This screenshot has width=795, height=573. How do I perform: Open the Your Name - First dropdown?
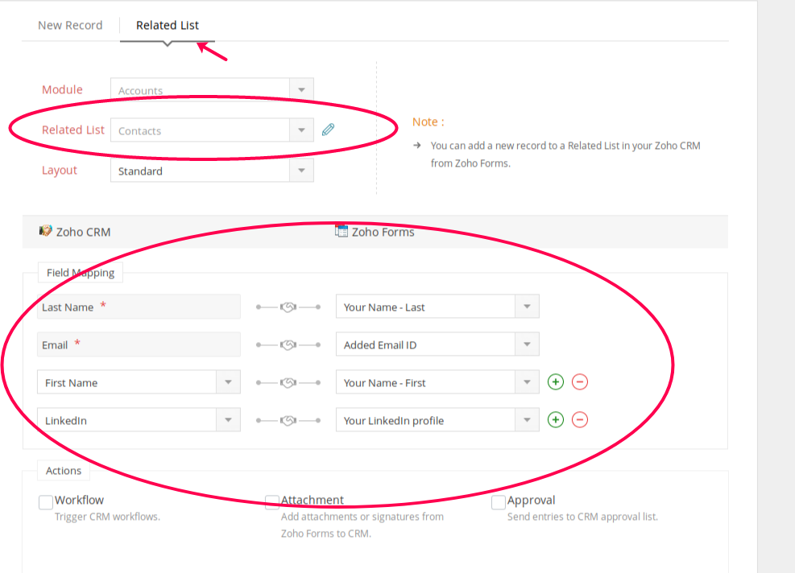pos(437,382)
